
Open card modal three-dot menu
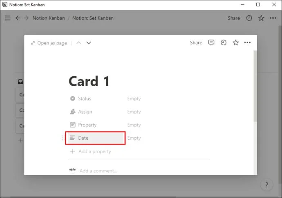point(247,42)
